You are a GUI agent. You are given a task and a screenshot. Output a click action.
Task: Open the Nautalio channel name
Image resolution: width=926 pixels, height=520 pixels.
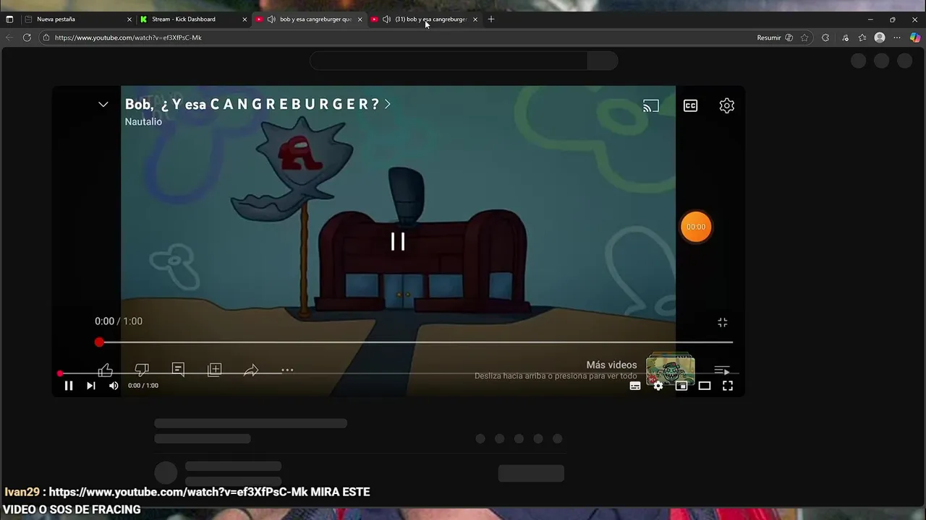[143, 121]
